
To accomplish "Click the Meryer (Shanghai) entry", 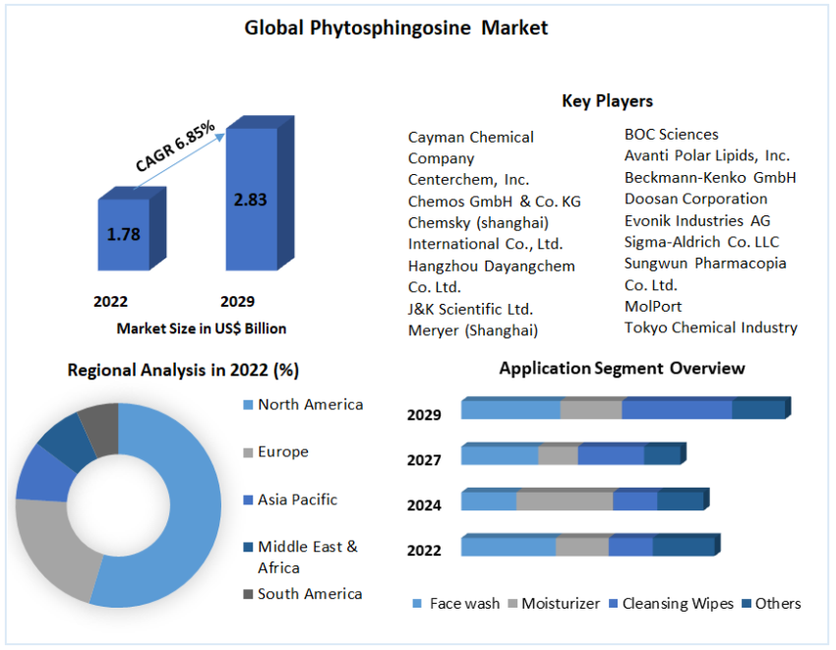I will pos(473,330).
